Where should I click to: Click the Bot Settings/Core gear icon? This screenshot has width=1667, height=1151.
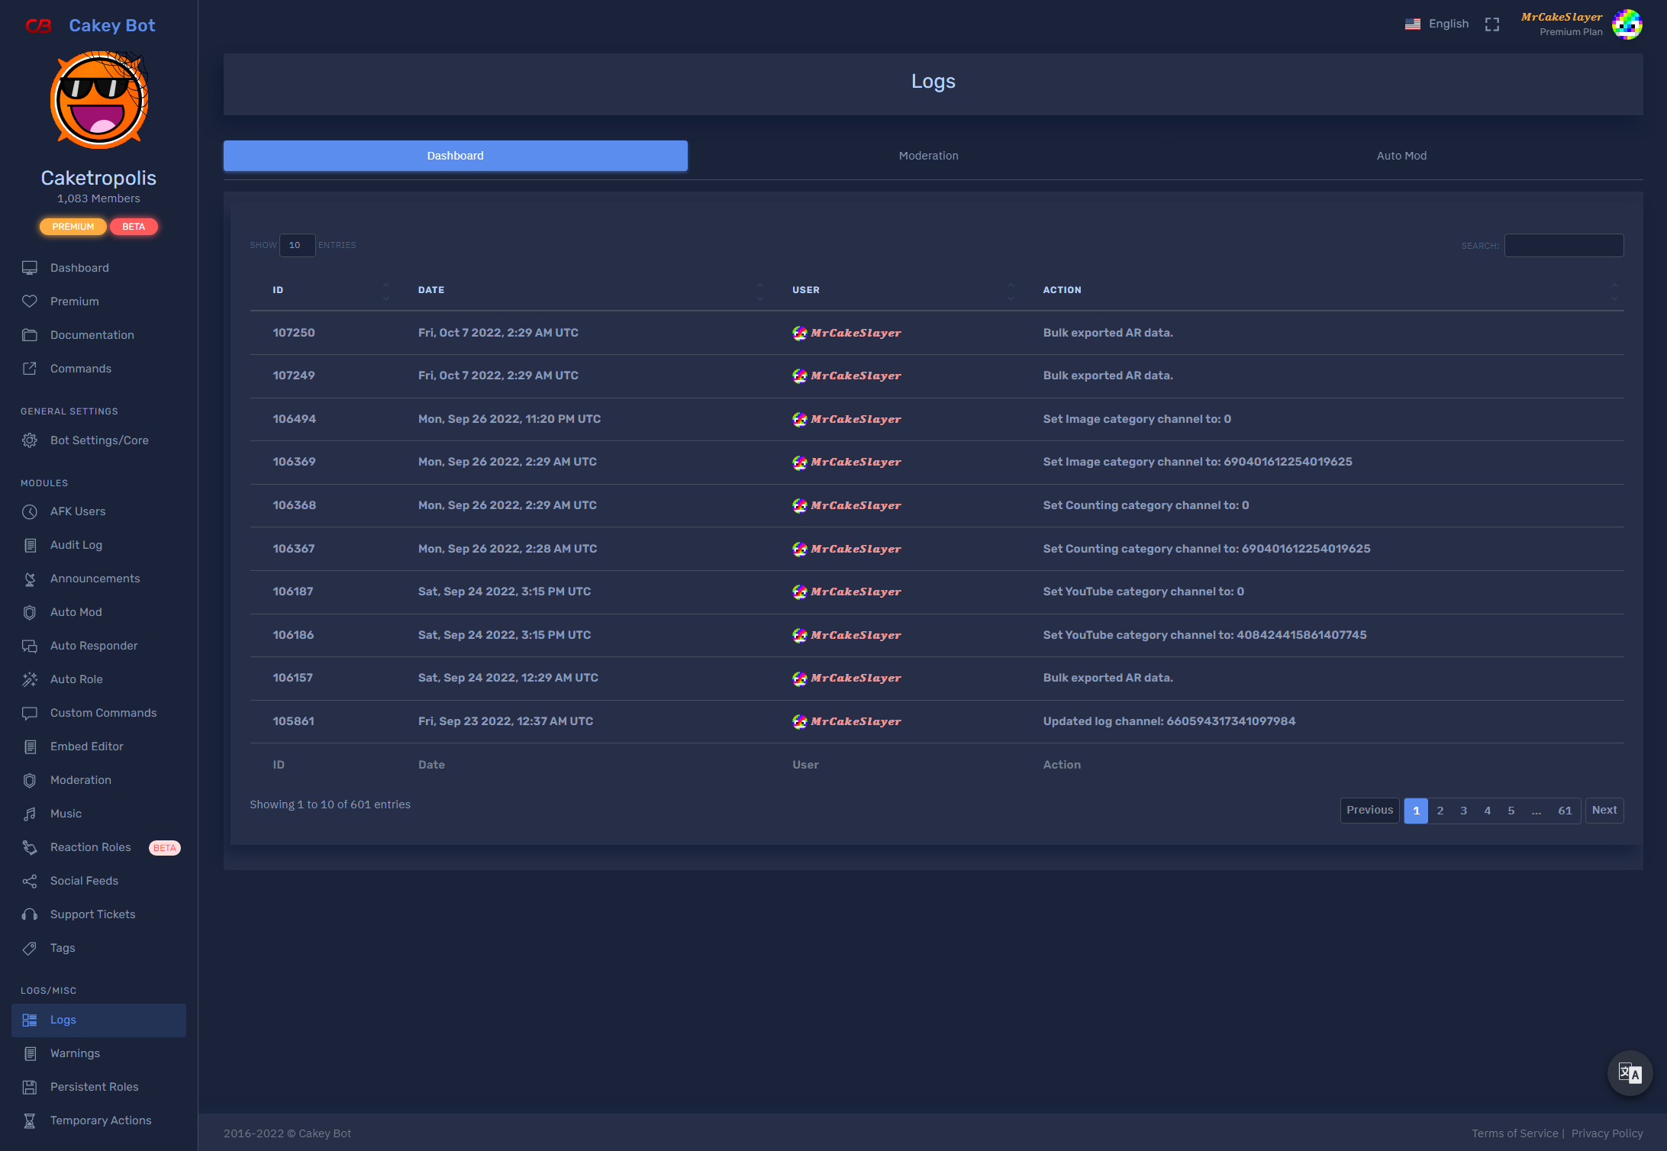click(x=30, y=440)
